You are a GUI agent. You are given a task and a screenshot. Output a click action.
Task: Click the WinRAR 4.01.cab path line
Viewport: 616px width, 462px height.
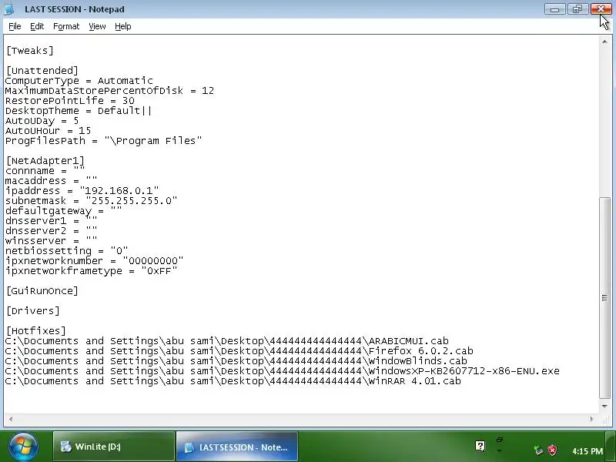[233, 381]
